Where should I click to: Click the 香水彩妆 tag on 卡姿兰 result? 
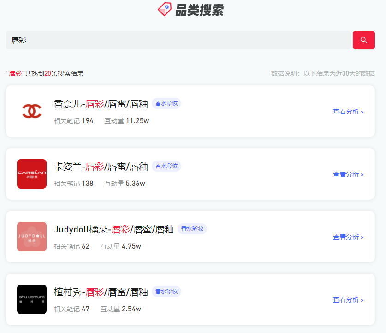166,166
